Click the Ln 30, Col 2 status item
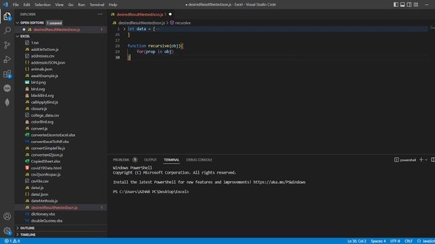Image resolution: width=435 pixels, height=244 pixels. tap(357, 241)
